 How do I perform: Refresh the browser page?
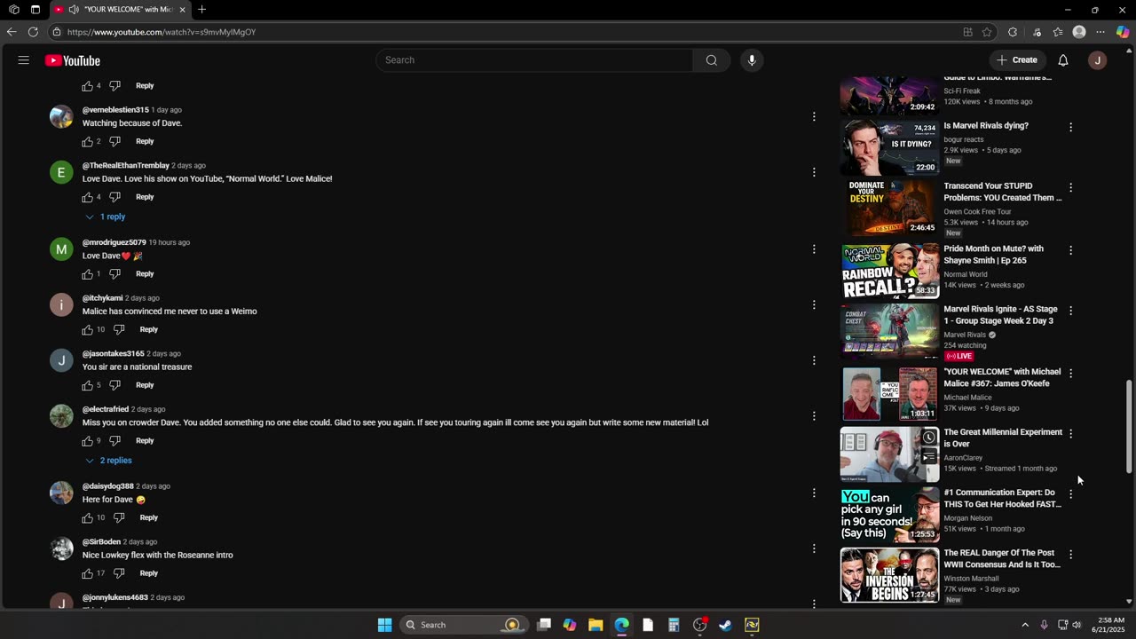pos(33,32)
